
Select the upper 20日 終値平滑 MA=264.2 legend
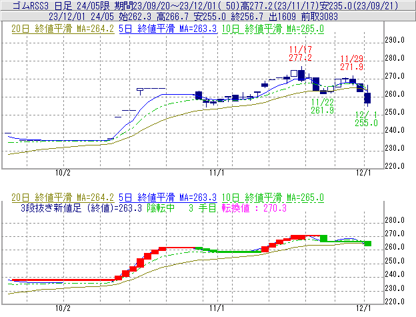click(x=63, y=29)
